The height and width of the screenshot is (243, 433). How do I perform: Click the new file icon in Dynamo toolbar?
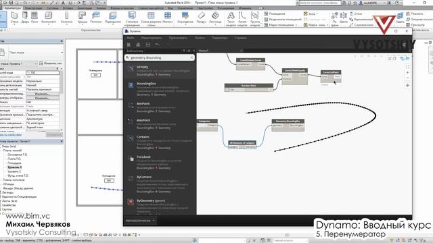click(129, 45)
